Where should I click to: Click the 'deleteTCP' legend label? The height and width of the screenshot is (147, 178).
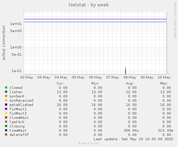(x=19, y=135)
